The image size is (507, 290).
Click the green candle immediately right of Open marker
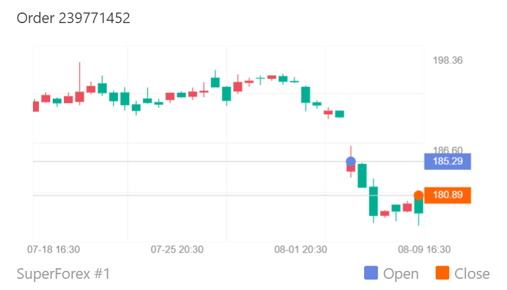click(x=361, y=175)
